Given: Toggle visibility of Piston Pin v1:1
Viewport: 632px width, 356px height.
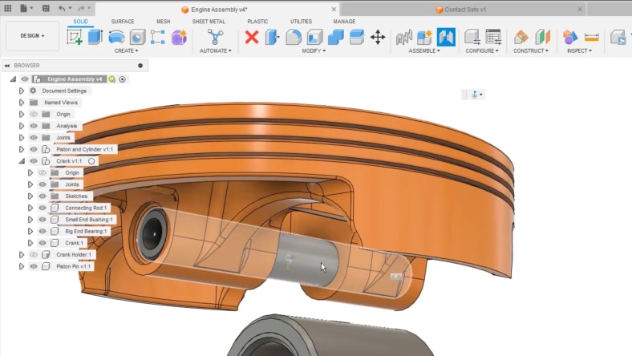Looking at the screenshot, I should (34, 266).
